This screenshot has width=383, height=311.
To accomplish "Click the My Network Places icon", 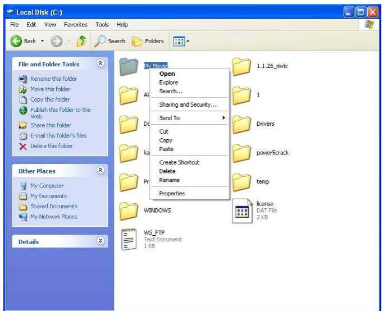I will [23, 217].
